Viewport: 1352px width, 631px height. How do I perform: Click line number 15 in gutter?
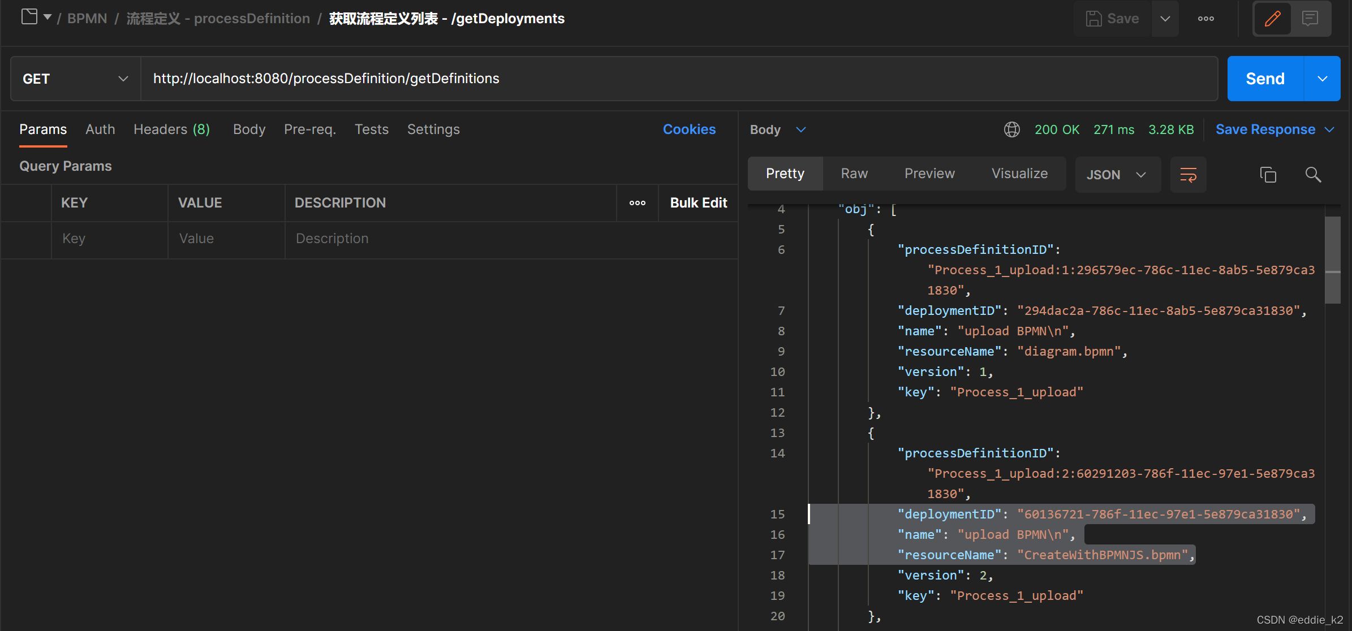coord(777,515)
